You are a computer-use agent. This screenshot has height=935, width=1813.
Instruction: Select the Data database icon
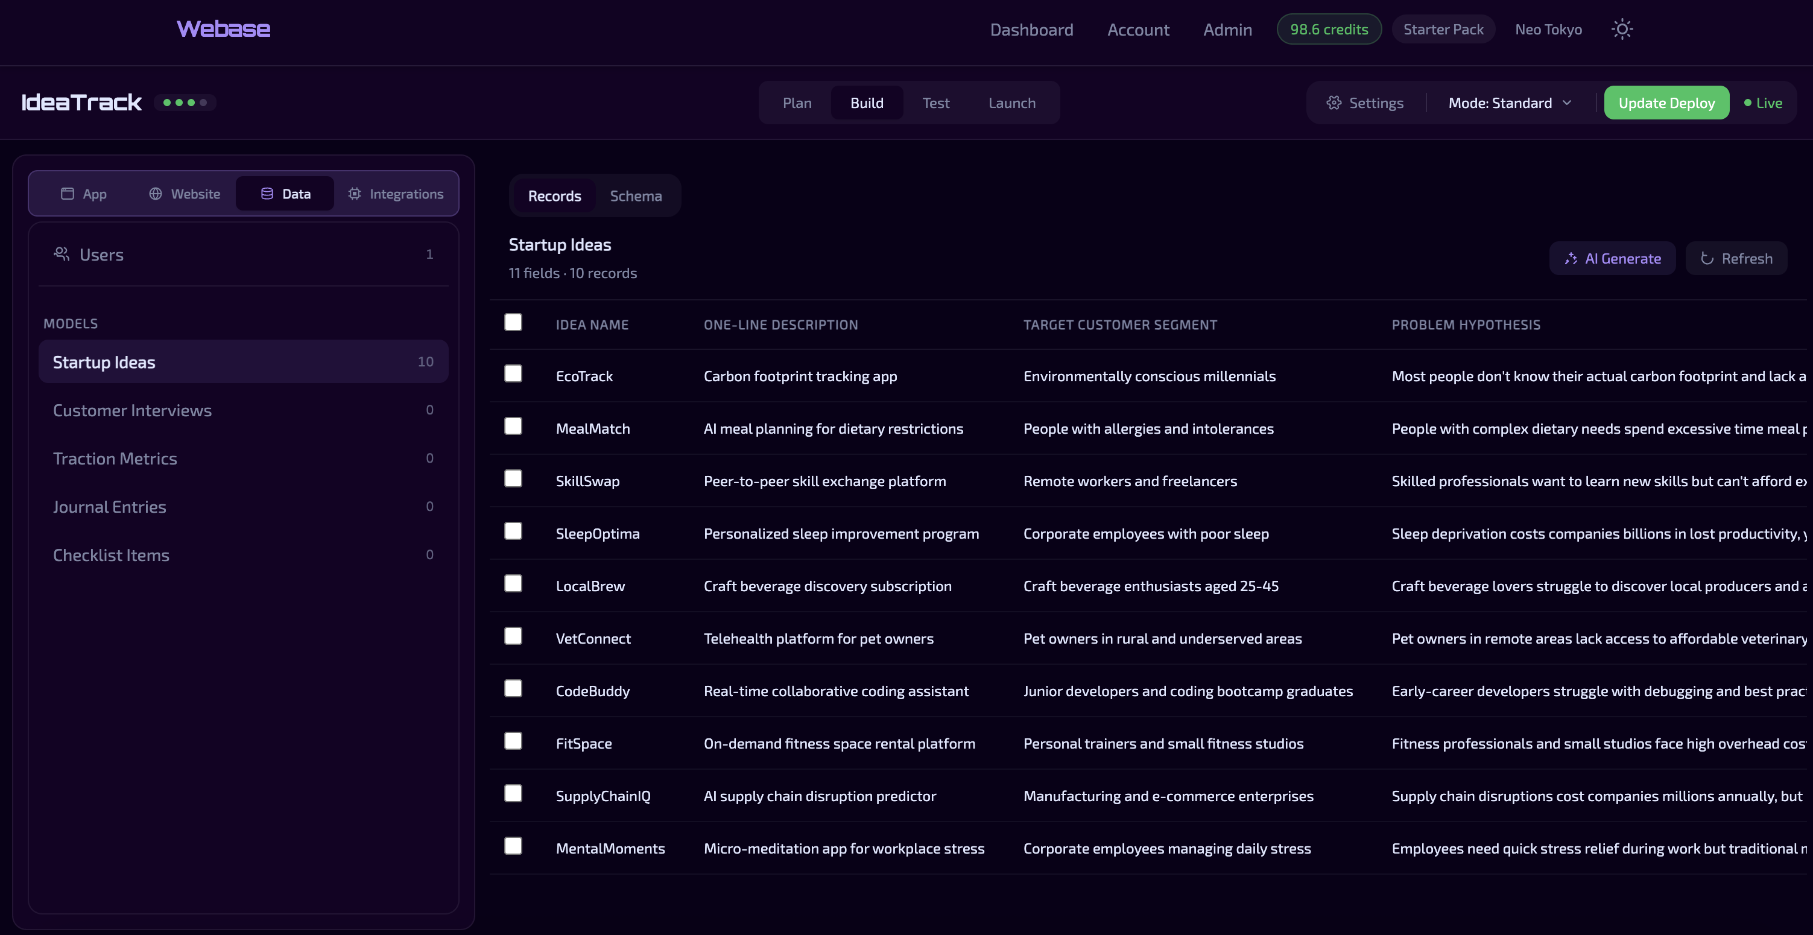click(x=267, y=193)
